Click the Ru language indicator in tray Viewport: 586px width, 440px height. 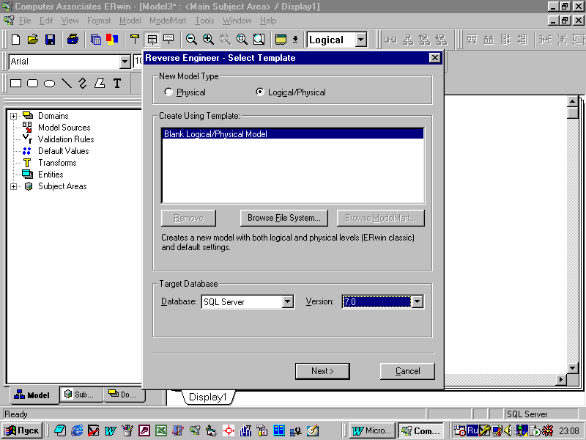472,430
